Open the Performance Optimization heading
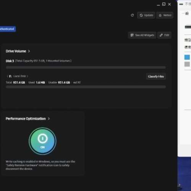 click(26, 119)
